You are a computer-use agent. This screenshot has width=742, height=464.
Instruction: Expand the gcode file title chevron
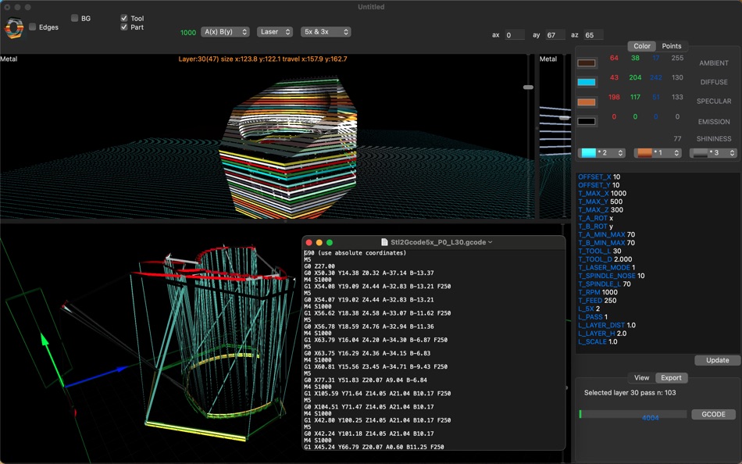[x=491, y=242]
